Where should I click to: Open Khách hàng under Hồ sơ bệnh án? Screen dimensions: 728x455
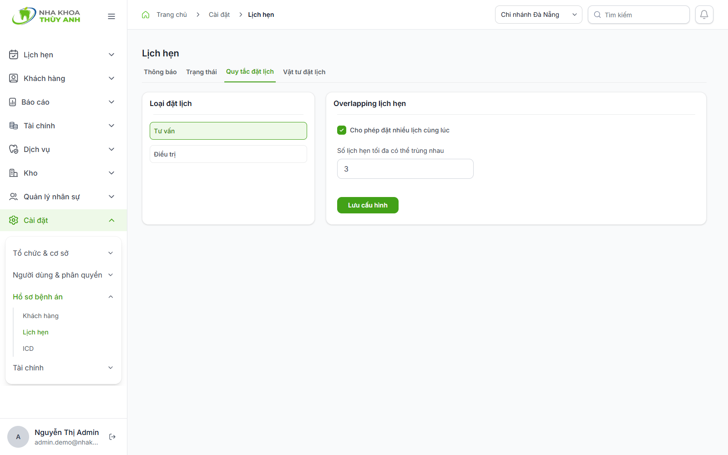[x=40, y=316]
